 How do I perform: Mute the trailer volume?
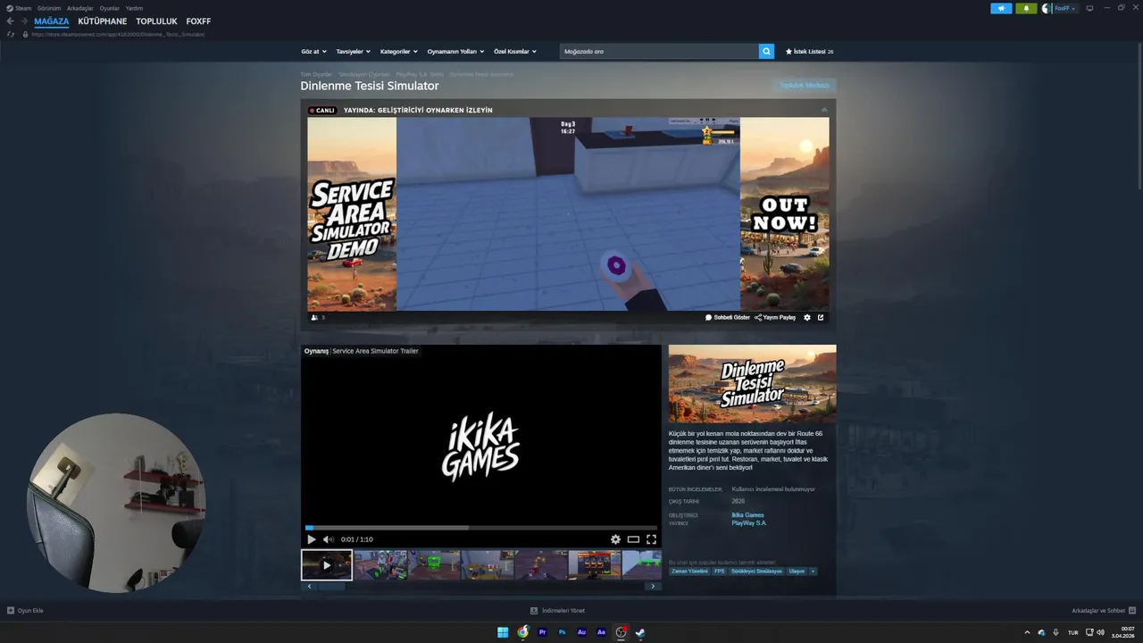tap(328, 539)
